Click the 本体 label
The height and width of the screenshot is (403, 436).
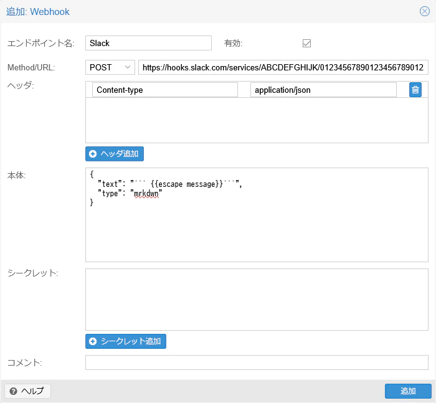(16, 176)
